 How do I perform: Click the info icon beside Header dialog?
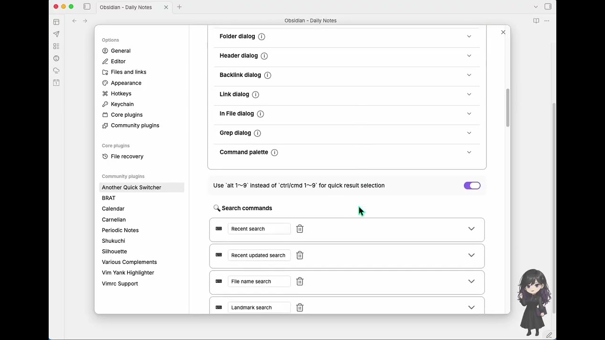pyautogui.click(x=264, y=56)
